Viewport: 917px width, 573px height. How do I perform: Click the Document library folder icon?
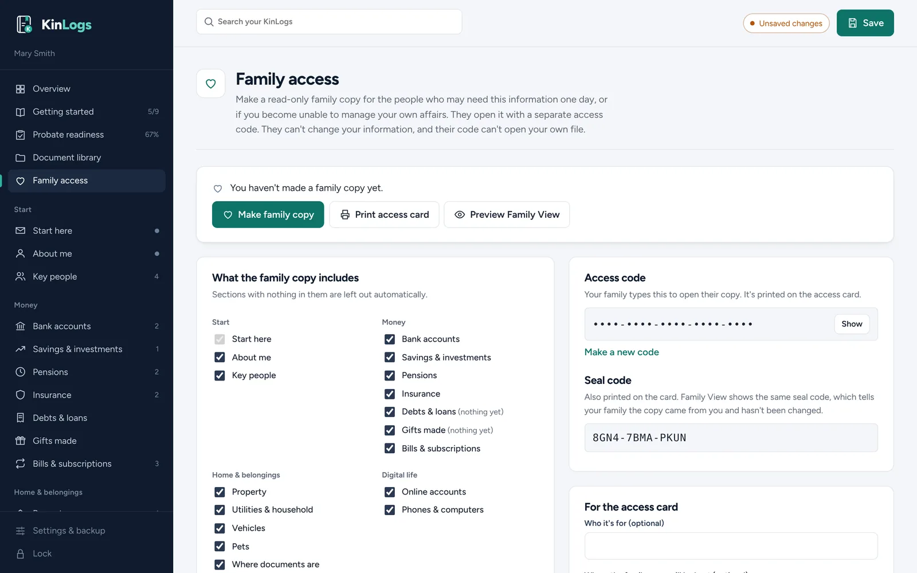(x=21, y=158)
